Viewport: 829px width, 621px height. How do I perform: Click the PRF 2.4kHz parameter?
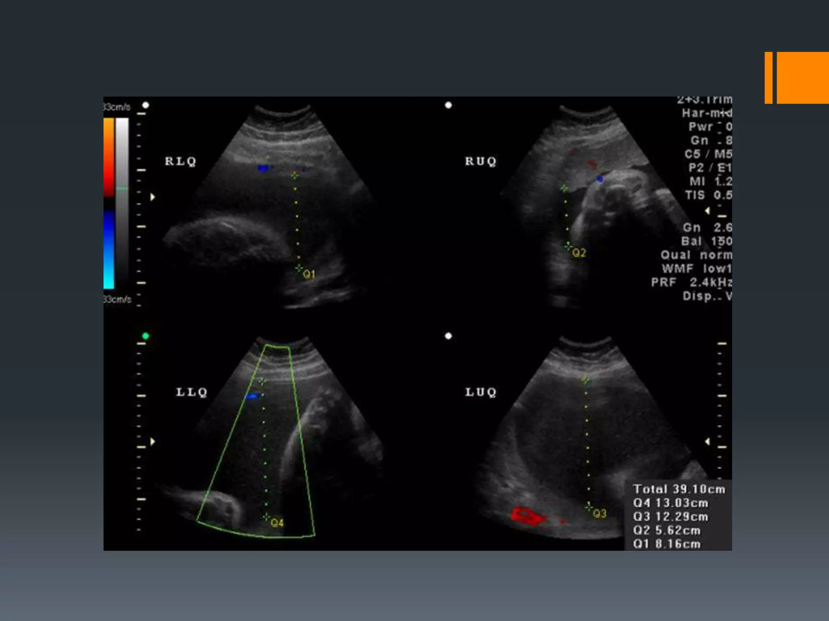(692, 282)
